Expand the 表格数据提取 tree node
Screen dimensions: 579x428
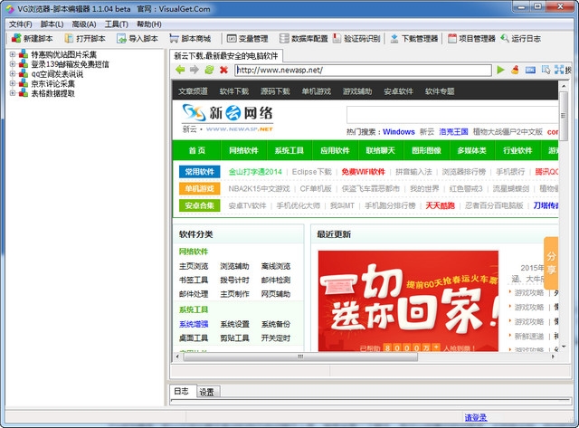[13, 92]
